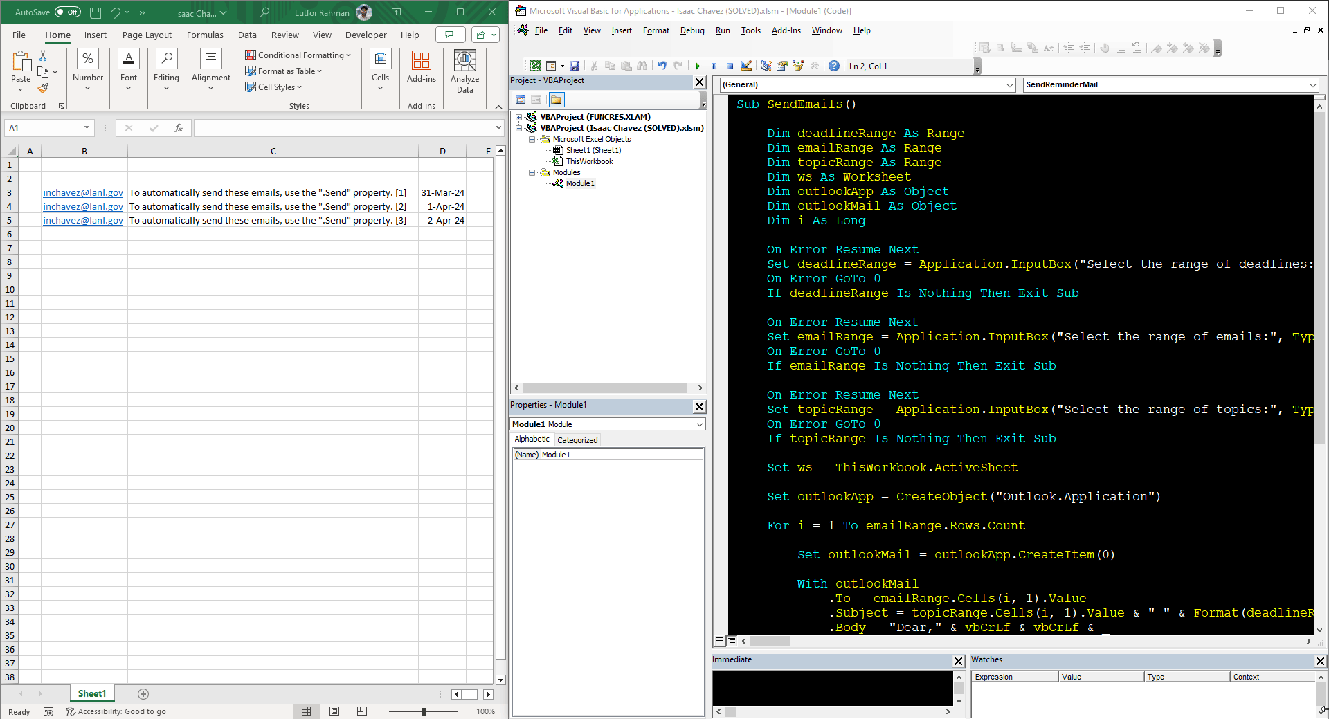Click View Microsoft Excel icon

click(535, 66)
